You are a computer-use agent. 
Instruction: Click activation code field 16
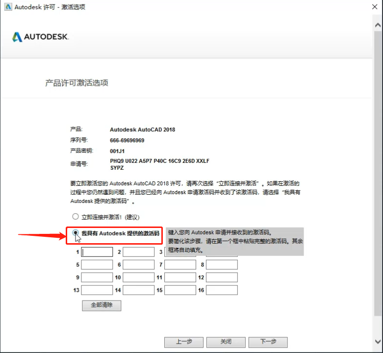pyautogui.click(x=222, y=290)
